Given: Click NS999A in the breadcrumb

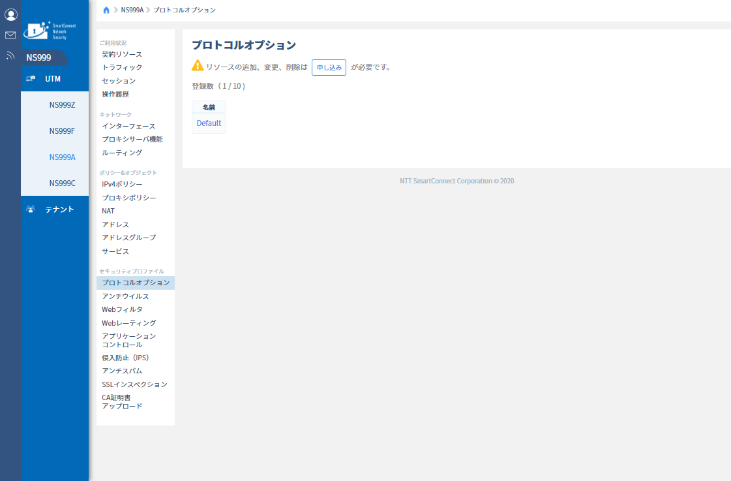Looking at the screenshot, I should (132, 10).
